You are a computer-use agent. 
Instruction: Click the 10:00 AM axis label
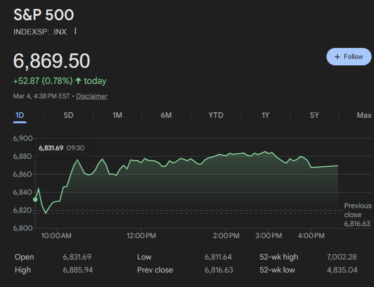click(56, 236)
